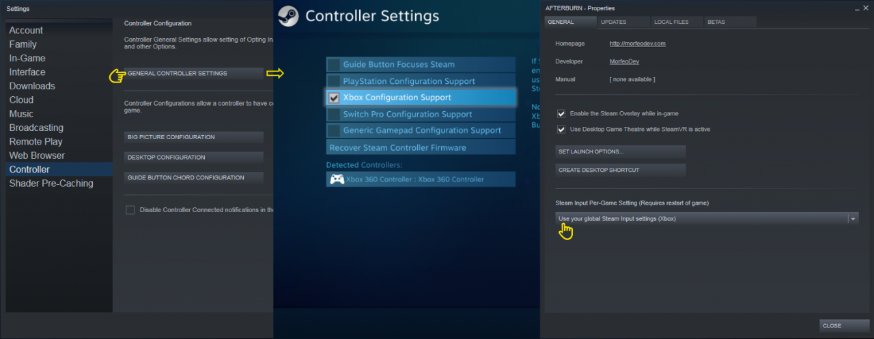Close the Properties window with X icon
Image resolution: width=874 pixels, height=339 pixels.
click(x=866, y=8)
